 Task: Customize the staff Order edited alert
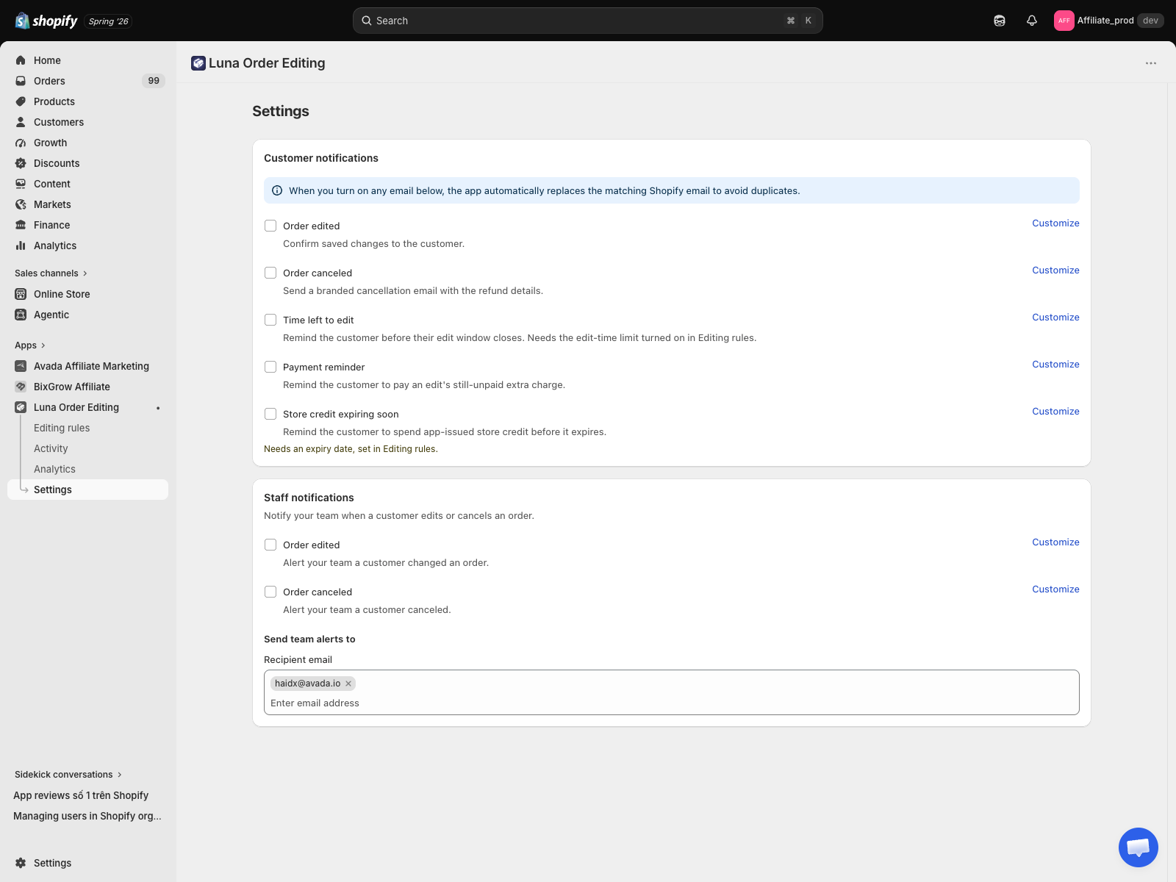1055,542
